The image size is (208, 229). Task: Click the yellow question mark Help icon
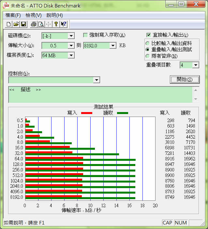pyautogui.click(x=56, y=24)
